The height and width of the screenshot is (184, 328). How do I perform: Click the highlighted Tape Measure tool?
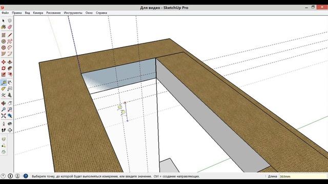click(4, 83)
